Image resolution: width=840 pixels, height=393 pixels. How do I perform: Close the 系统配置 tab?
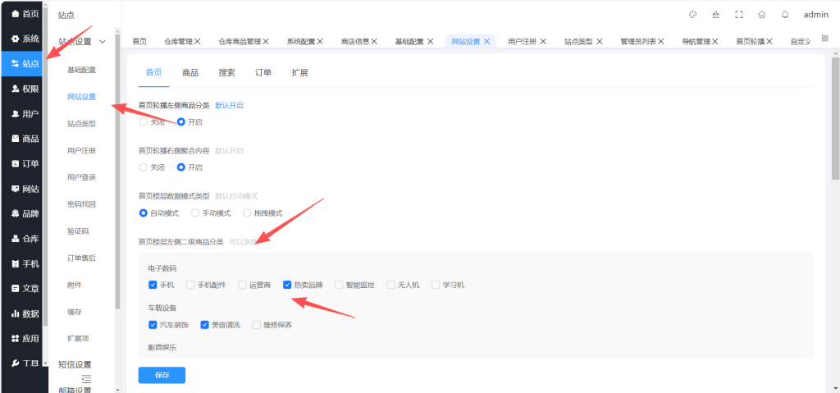point(320,41)
